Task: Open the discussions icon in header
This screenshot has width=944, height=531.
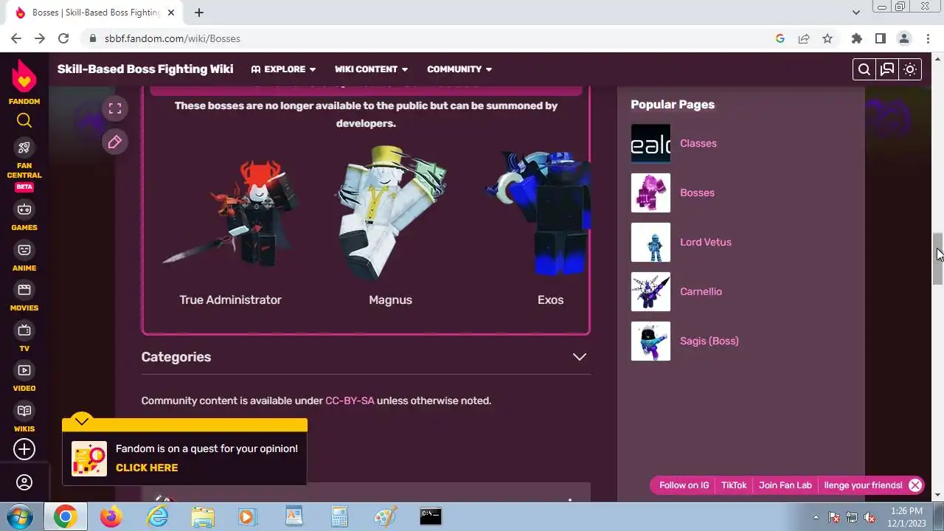Action: [887, 69]
